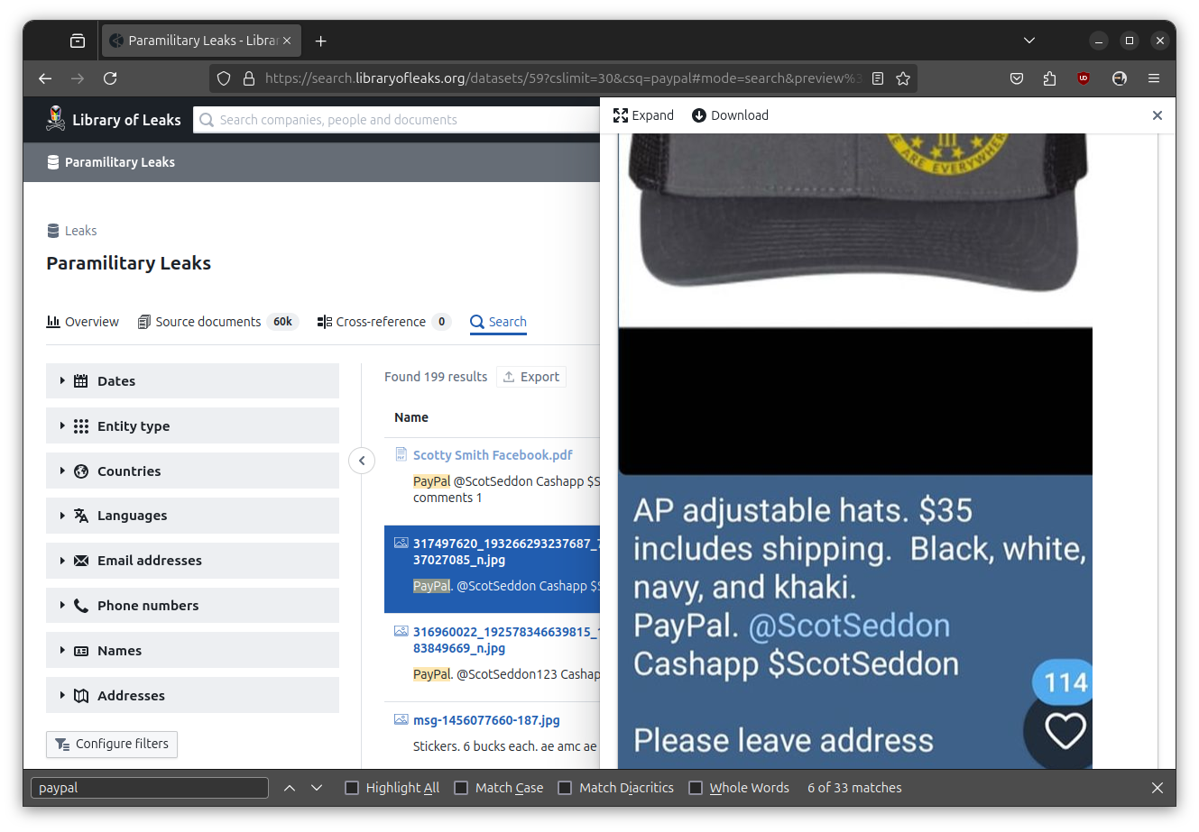This screenshot has height=832, width=1199.
Task: Click the Firefox View icon
Action: (x=78, y=41)
